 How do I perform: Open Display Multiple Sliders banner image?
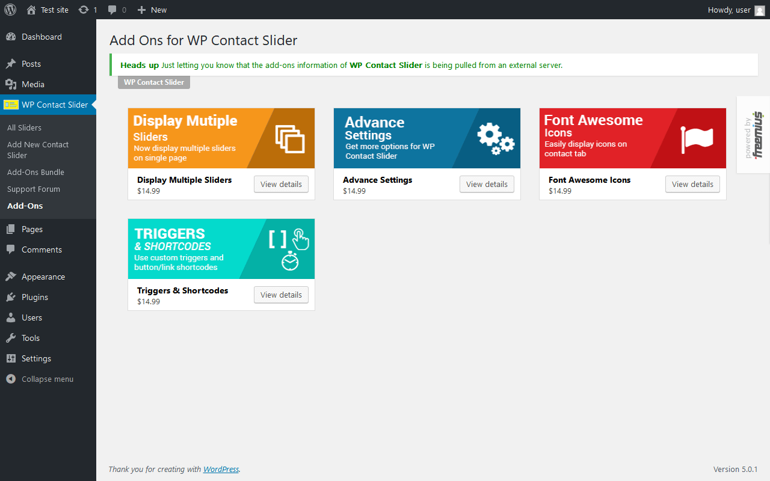[x=221, y=138]
